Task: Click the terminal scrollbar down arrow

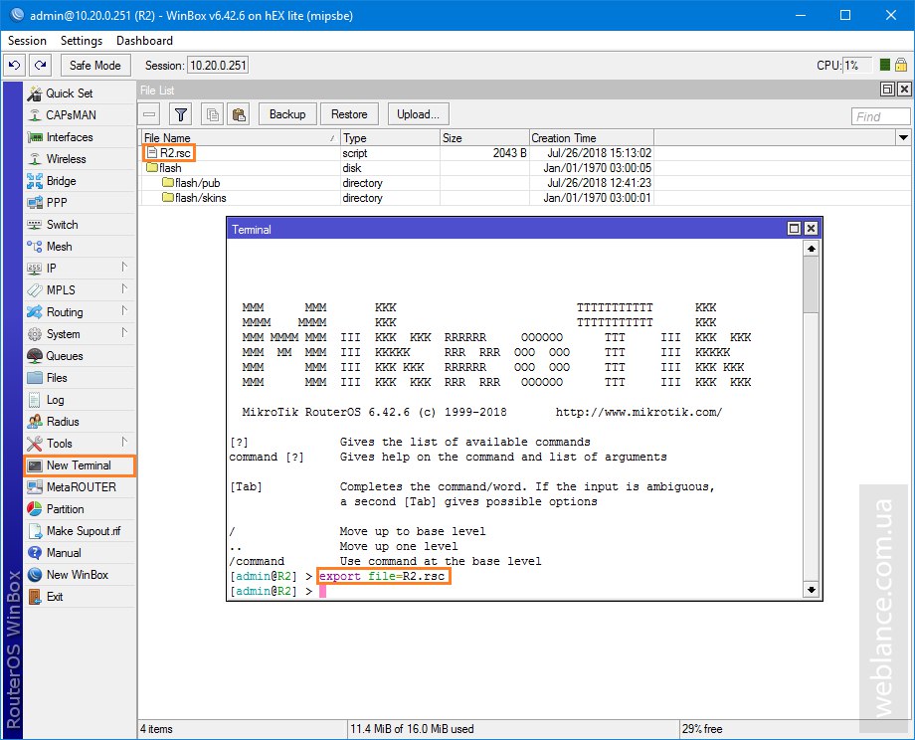Action: (812, 590)
